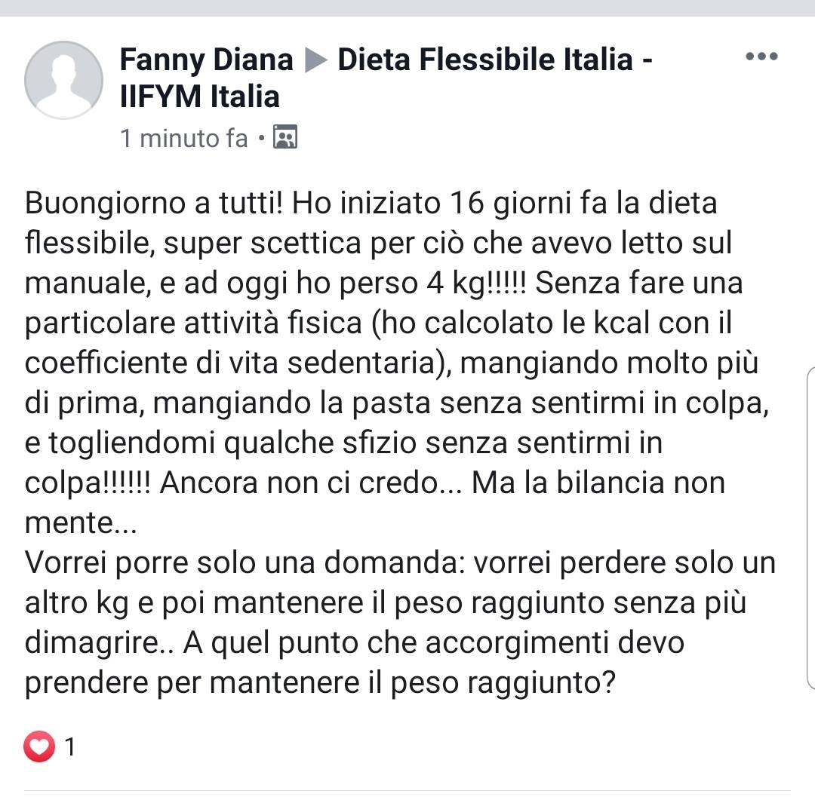Click the arrow icon between name and group
815x800 pixels.
[x=315, y=60]
